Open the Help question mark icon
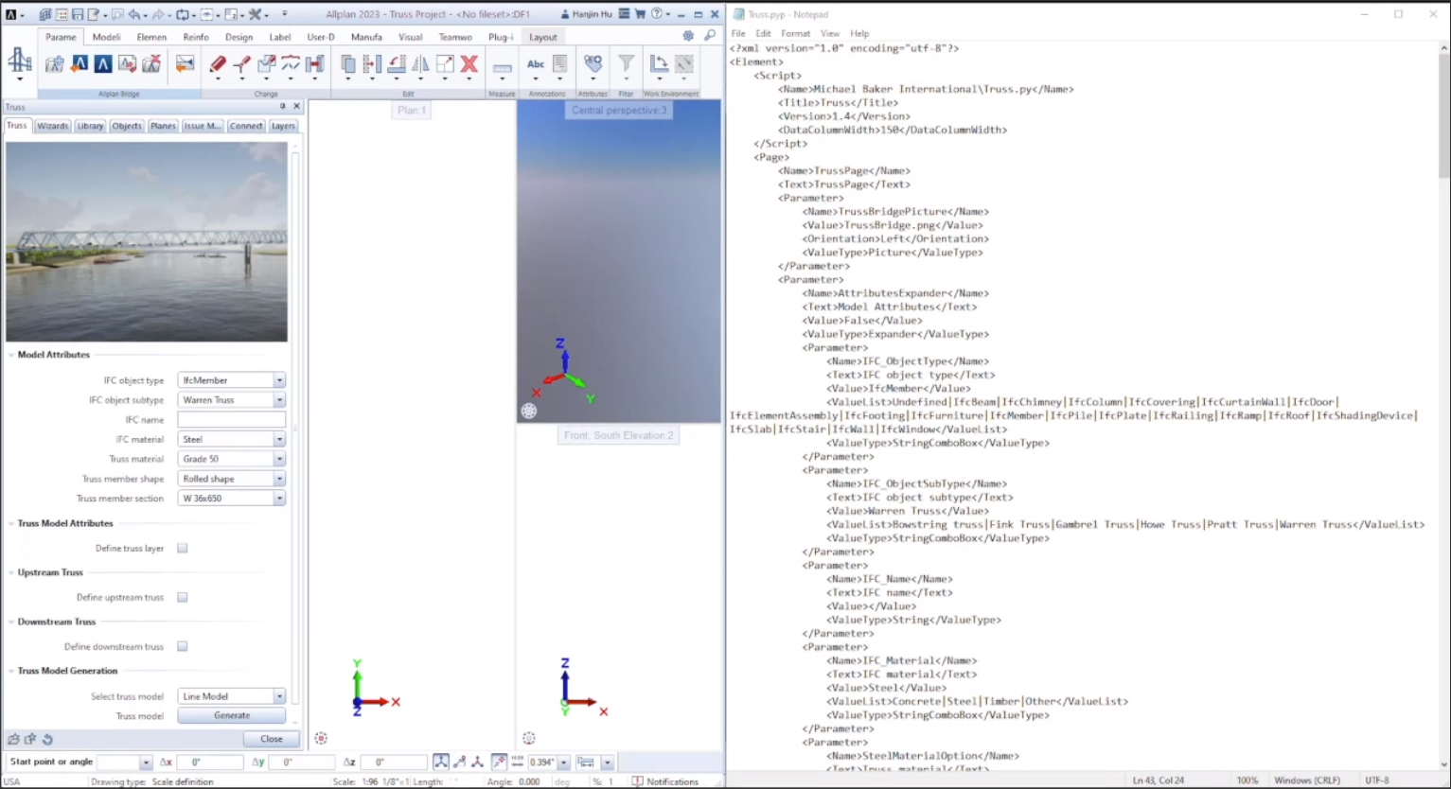This screenshot has height=789, width=1451. point(656,14)
